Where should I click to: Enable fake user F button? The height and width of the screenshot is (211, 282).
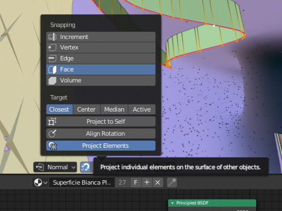(x=135, y=182)
